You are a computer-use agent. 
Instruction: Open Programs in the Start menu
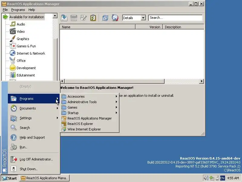[x=34, y=99]
